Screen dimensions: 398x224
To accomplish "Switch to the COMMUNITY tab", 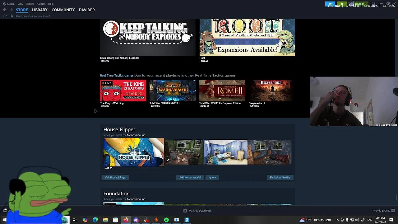I will pos(63,10).
